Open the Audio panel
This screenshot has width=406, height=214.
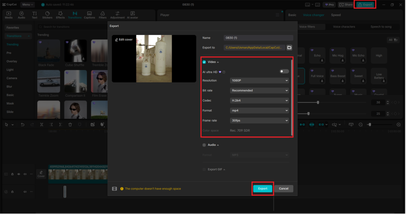(21, 15)
